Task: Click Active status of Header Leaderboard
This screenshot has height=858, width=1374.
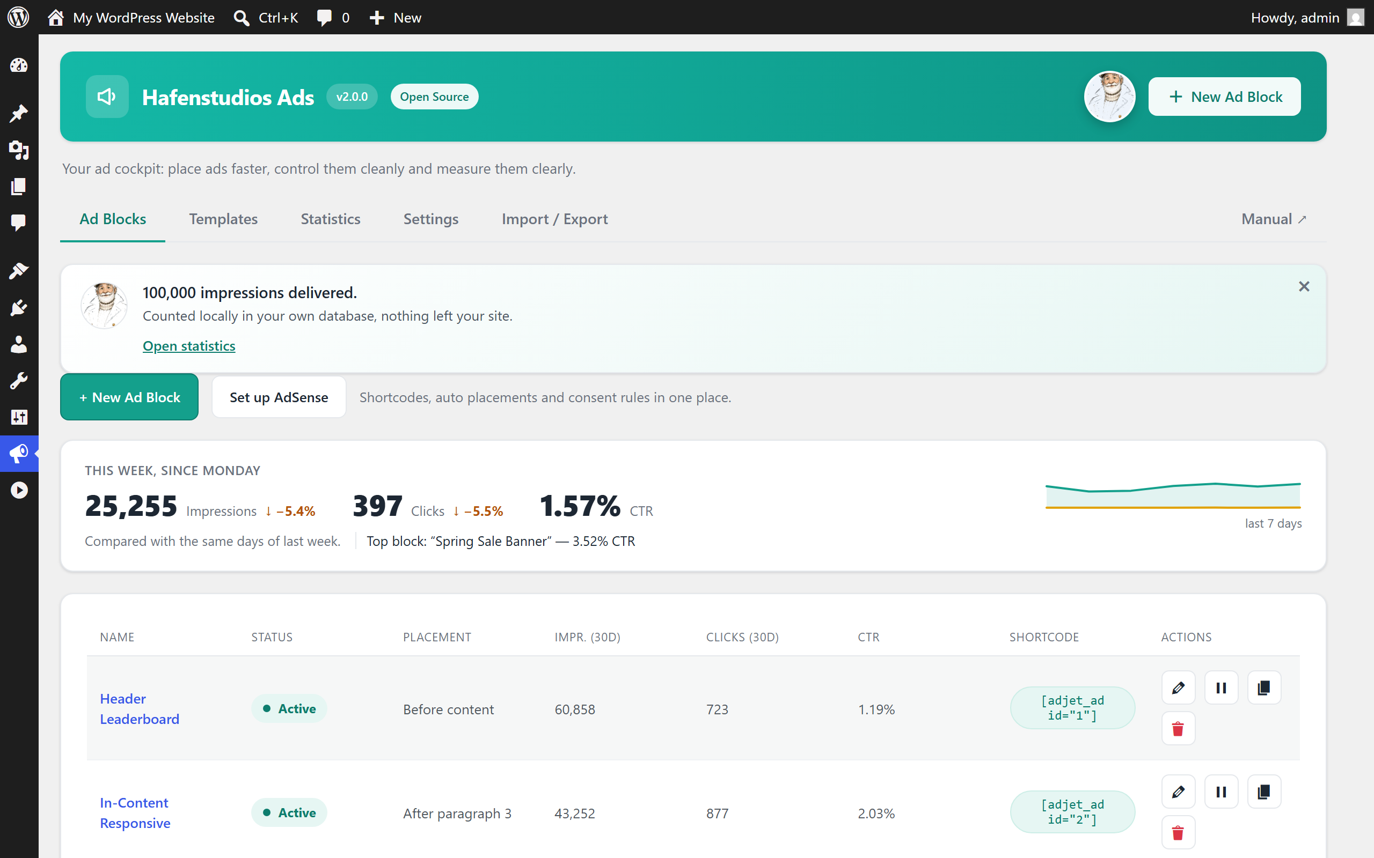Action: [289, 709]
